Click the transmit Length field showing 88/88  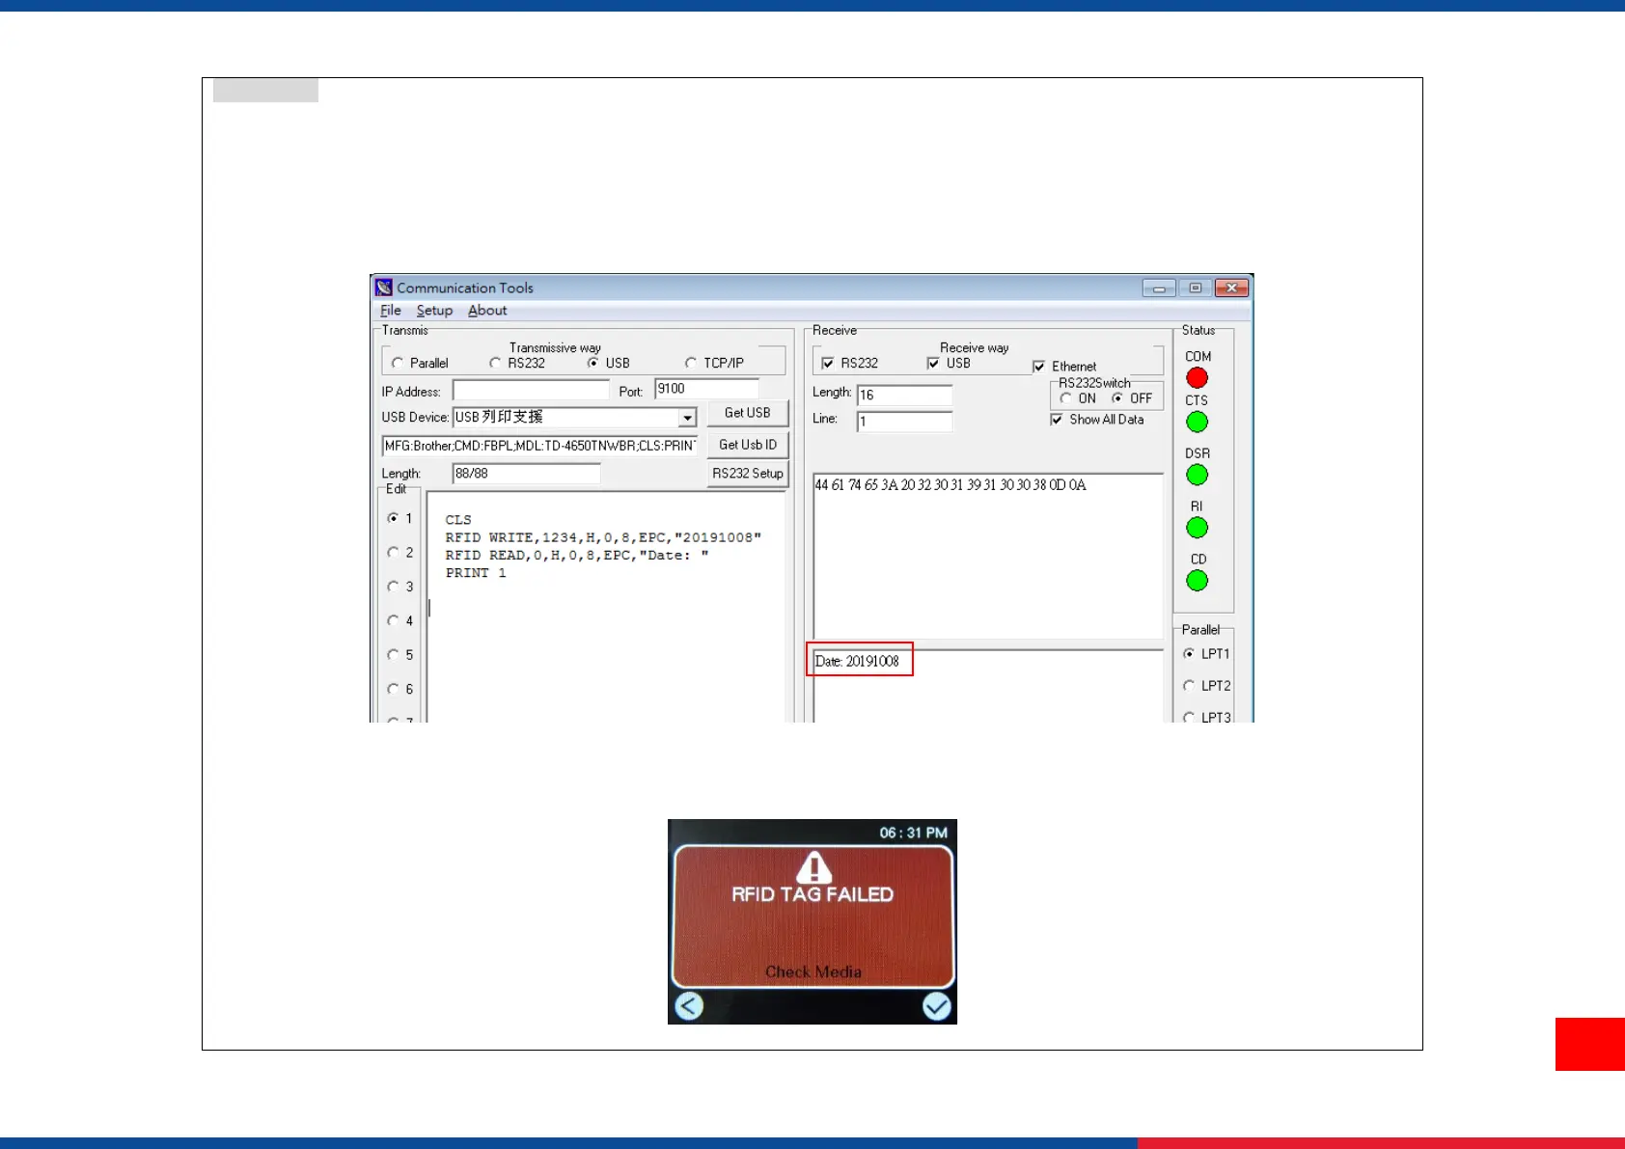(527, 474)
